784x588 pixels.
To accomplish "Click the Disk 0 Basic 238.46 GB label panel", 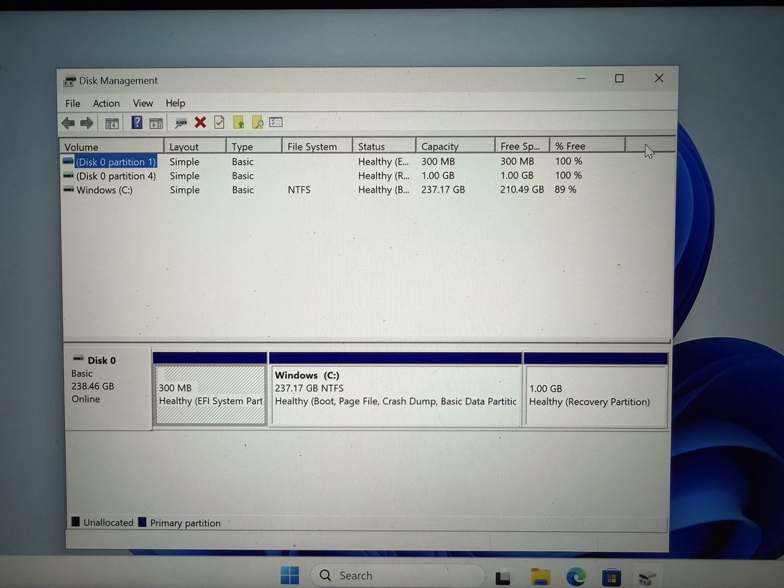I will [108, 389].
